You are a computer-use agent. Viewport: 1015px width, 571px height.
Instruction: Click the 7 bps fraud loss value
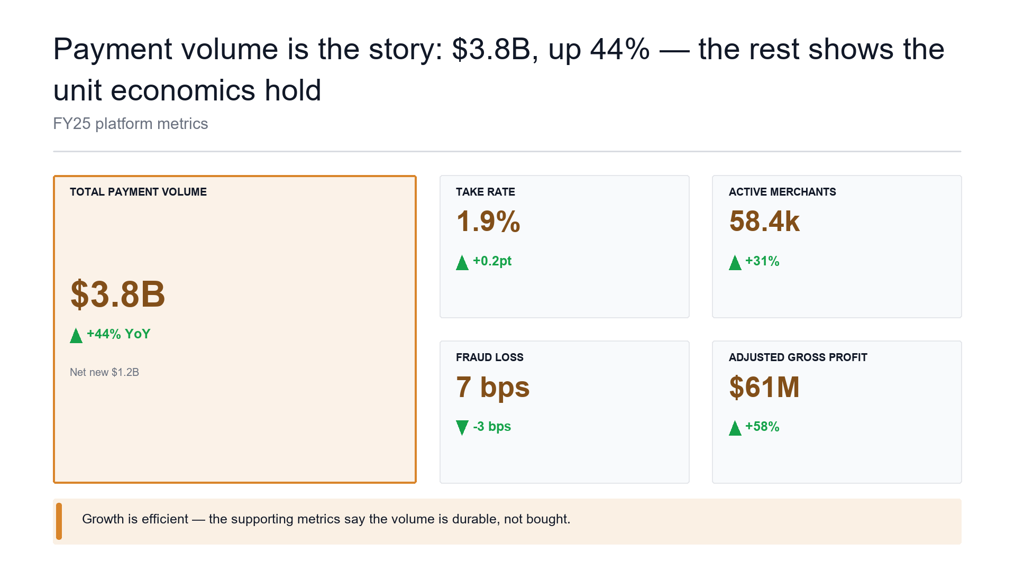[x=493, y=388]
